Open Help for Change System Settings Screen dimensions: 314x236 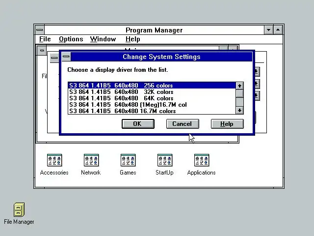(x=227, y=124)
